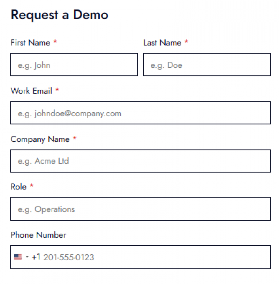This screenshot has height=284, width=279.
Task: Expand the country code dropdown arrow
Action: point(27,257)
